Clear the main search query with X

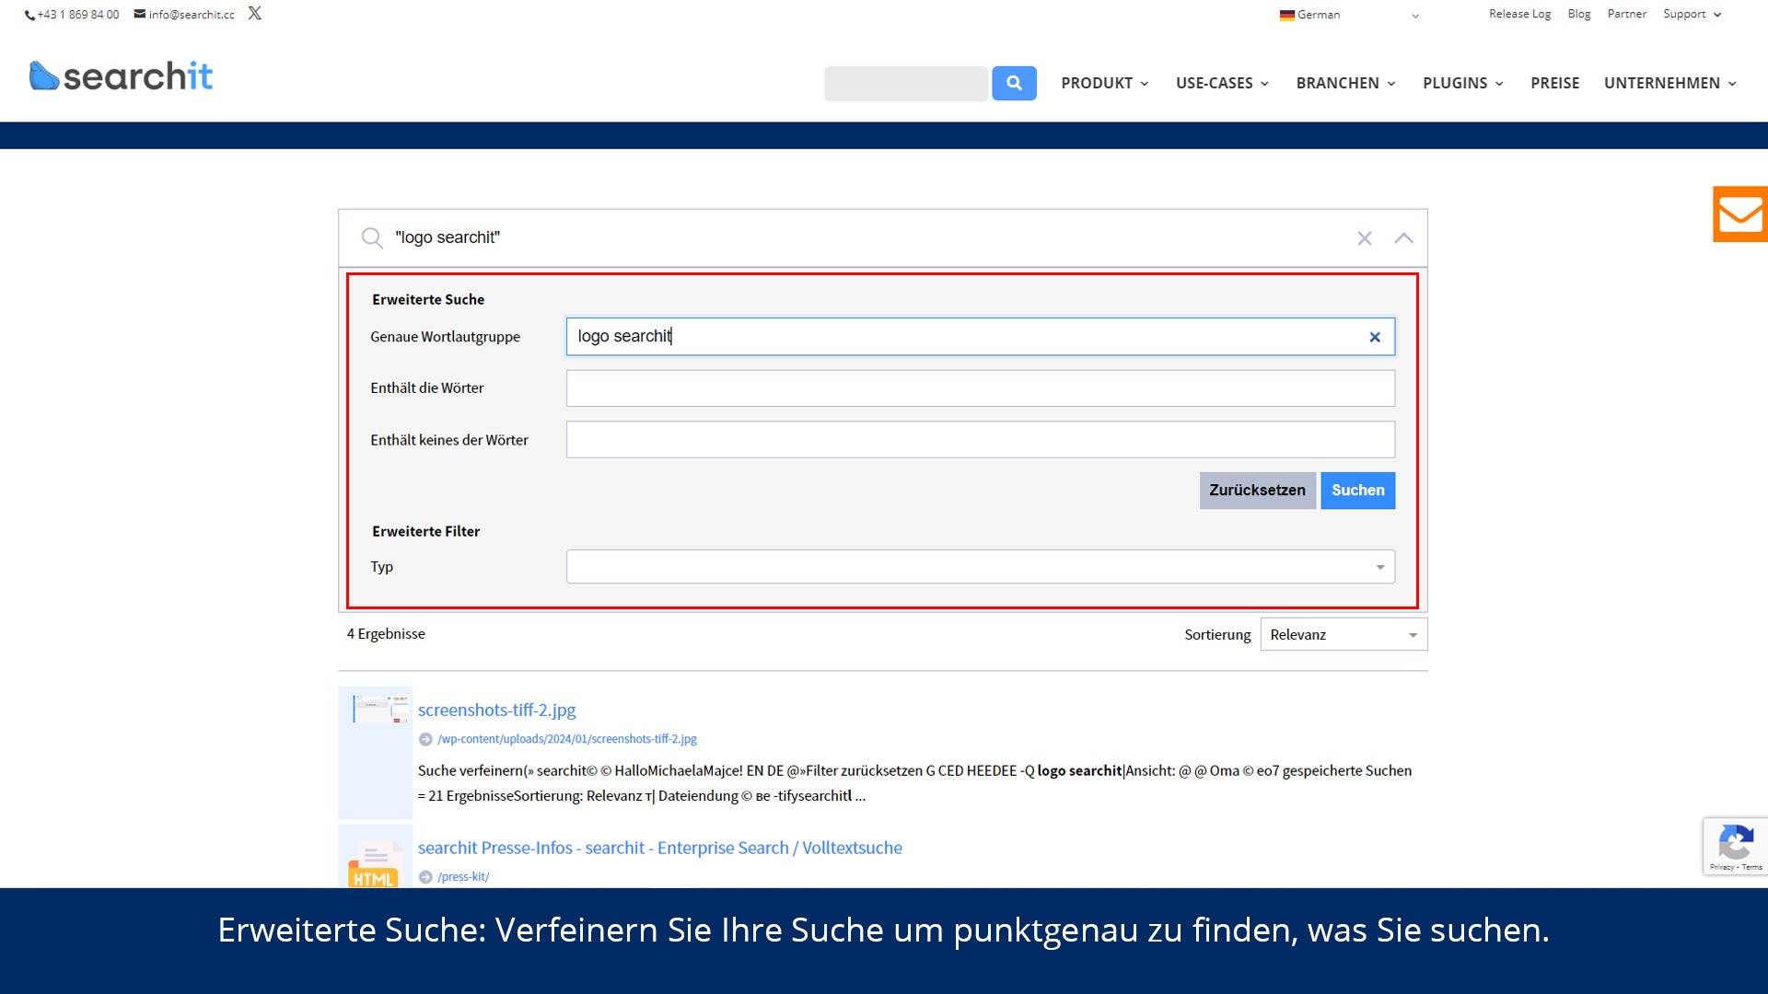coord(1364,238)
